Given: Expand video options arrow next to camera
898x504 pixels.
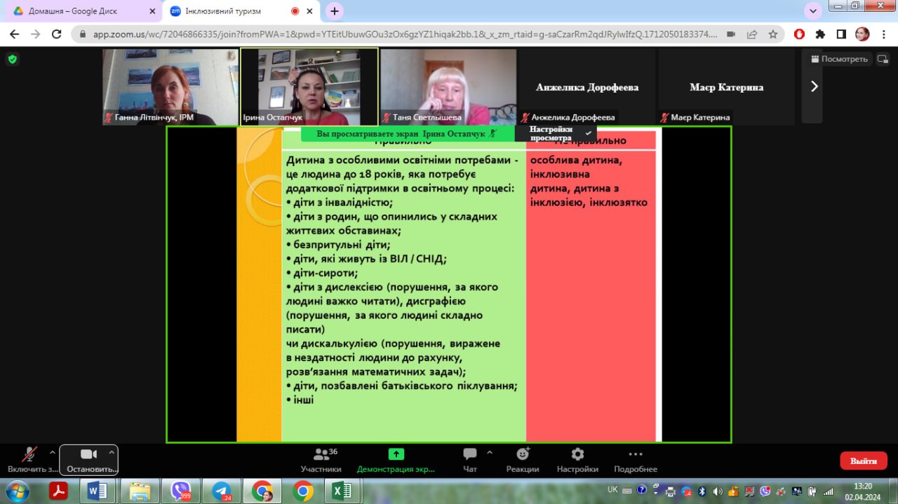Looking at the screenshot, I should [111, 452].
